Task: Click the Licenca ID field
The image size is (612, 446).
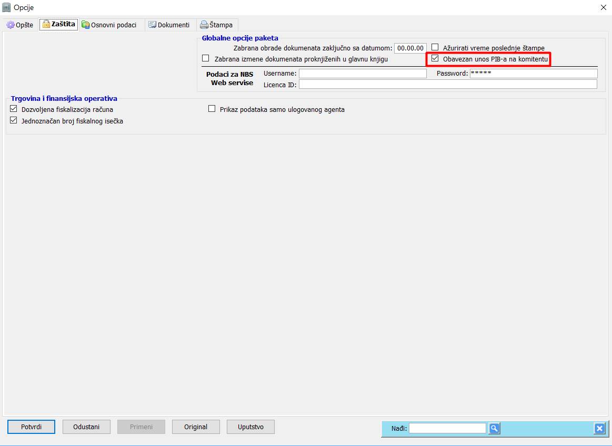Action: (x=448, y=84)
